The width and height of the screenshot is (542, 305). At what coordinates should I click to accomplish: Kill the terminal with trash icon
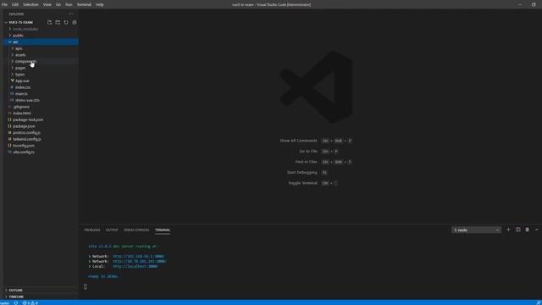(x=527, y=230)
